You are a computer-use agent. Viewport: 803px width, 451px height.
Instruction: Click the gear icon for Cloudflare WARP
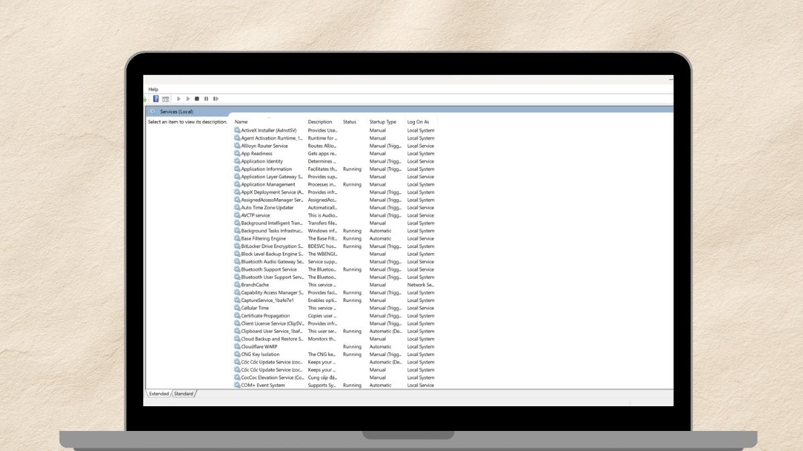[x=237, y=347]
